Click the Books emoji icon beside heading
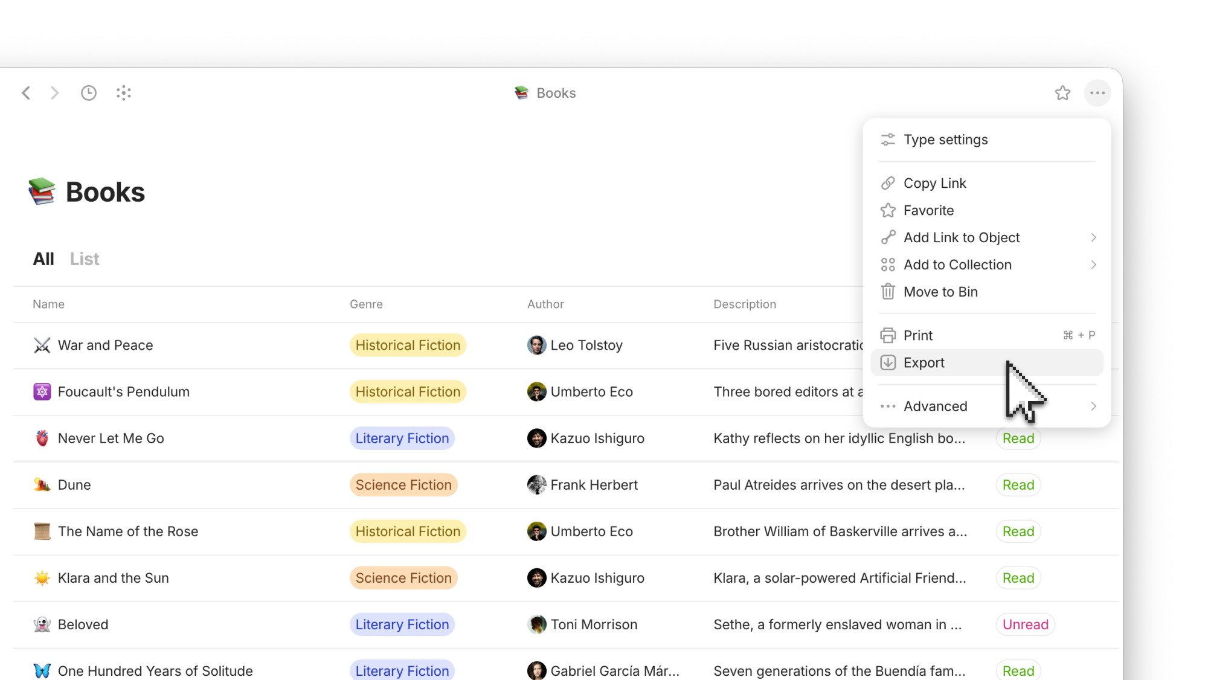This screenshot has height=680, width=1208. tap(42, 191)
